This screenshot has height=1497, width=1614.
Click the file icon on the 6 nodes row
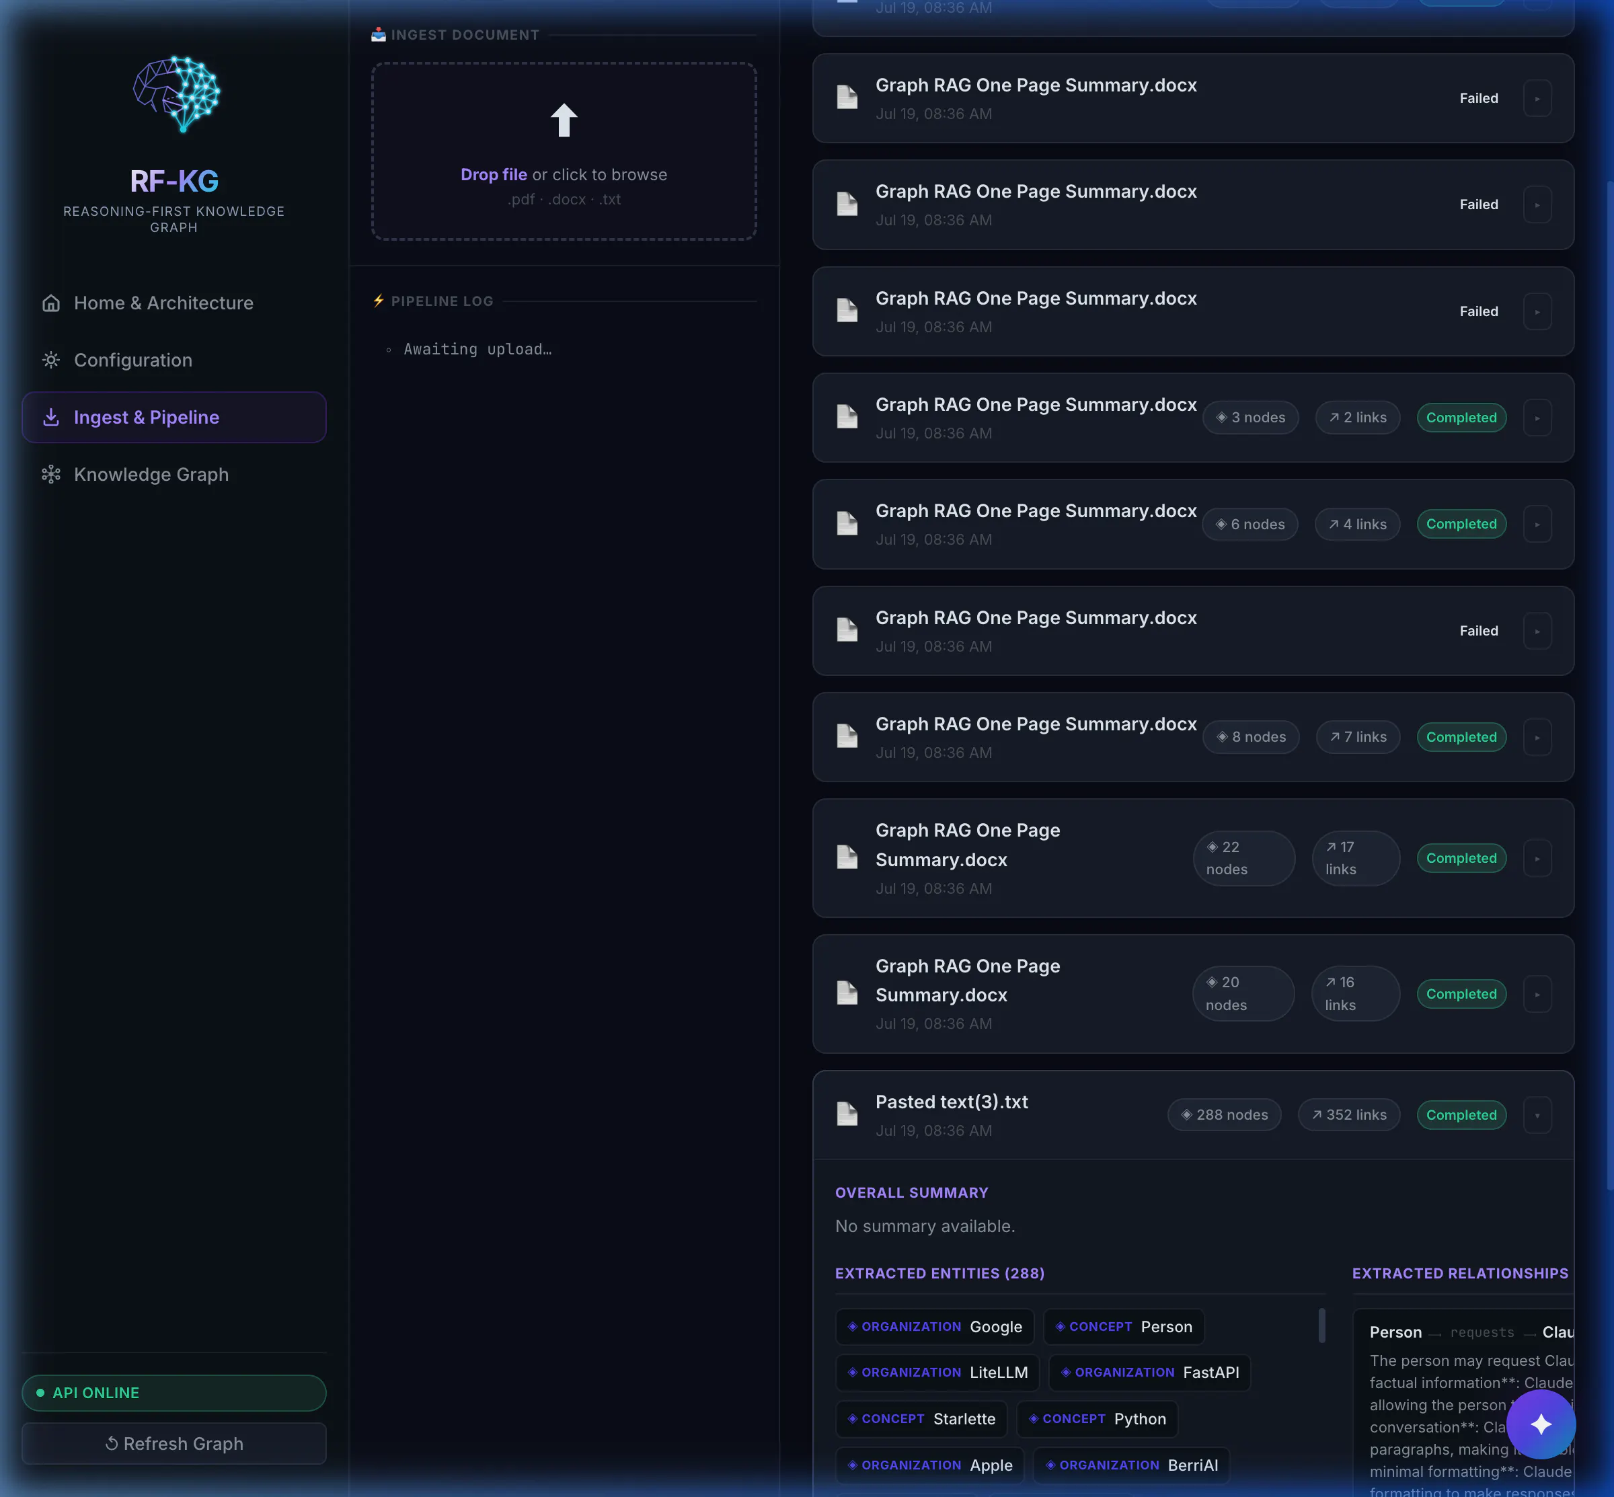(847, 523)
